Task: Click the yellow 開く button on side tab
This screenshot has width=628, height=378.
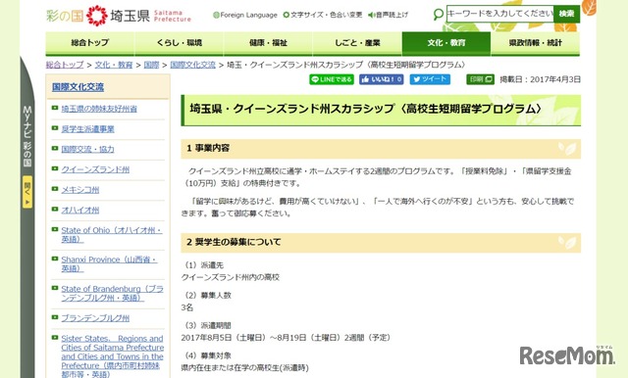Action: pyautogui.click(x=27, y=192)
